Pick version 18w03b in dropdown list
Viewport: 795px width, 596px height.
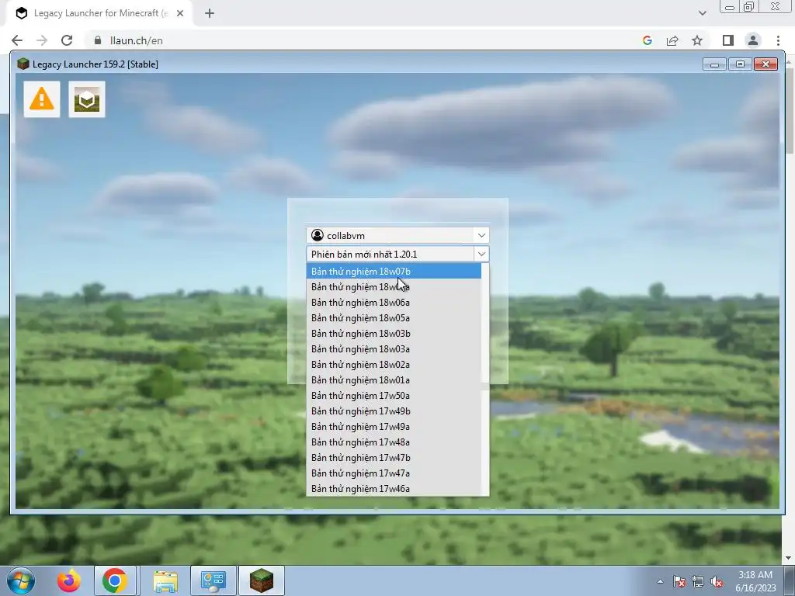coord(394,334)
